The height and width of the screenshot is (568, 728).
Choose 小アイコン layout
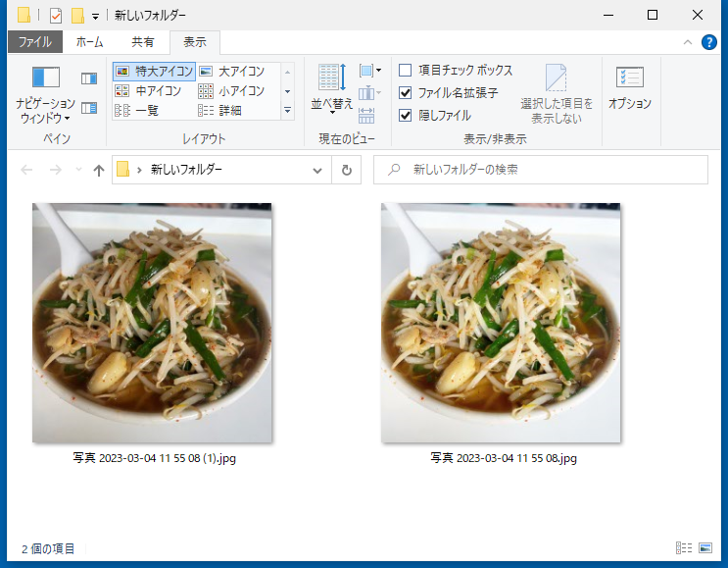coord(232,90)
